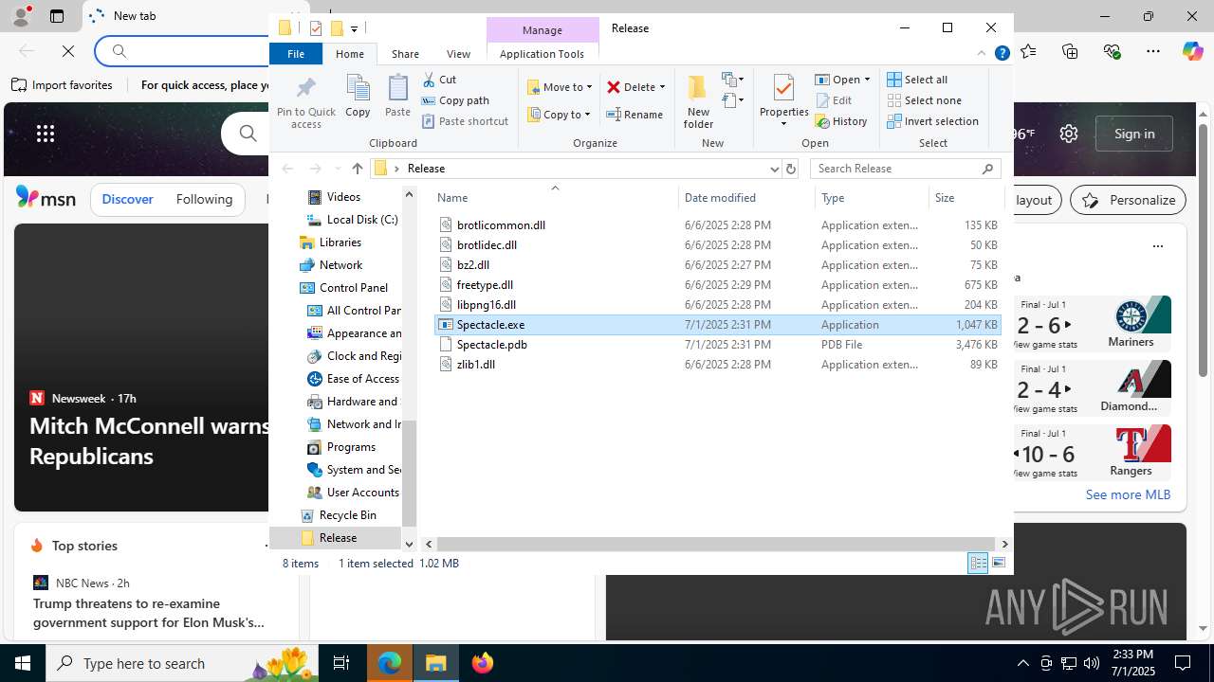Expand the Open dropdown in ribbon
This screenshot has height=682, width=1214.
click(867, 80)
